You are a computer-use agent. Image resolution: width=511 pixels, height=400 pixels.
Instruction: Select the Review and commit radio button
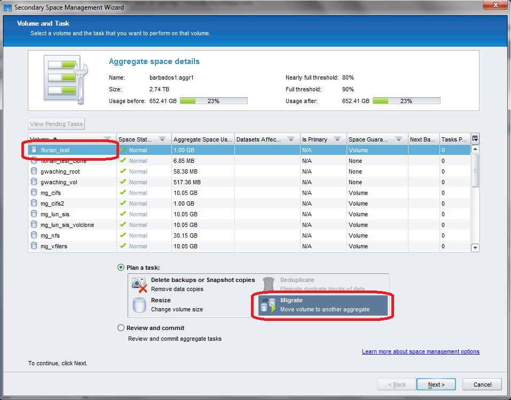(x=121, y=328)
